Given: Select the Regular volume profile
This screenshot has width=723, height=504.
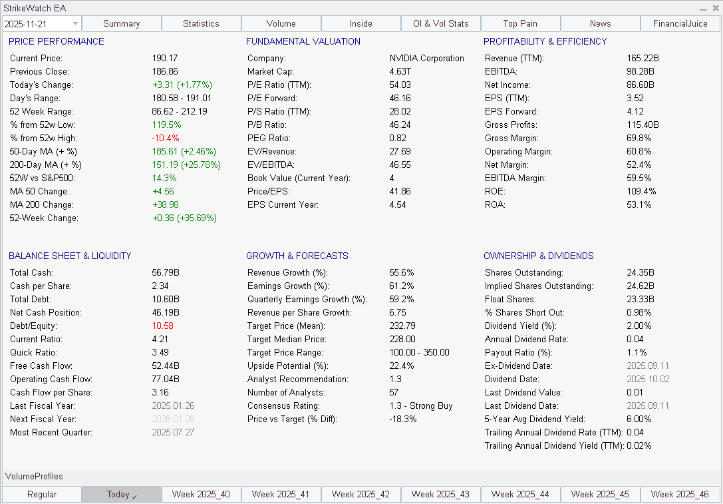Looking at the screenshot, I should pyautogui.click(x=41, y=494).
